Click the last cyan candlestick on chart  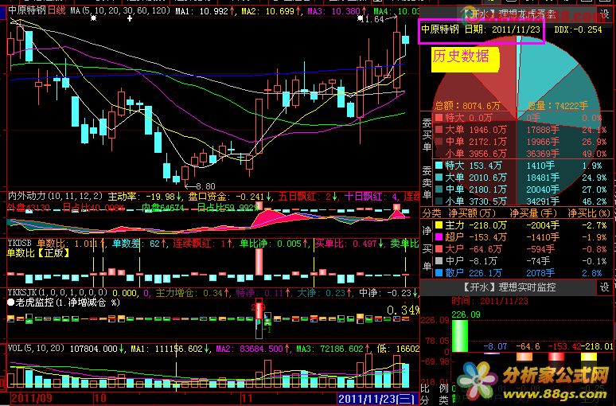tap(405, 39)
